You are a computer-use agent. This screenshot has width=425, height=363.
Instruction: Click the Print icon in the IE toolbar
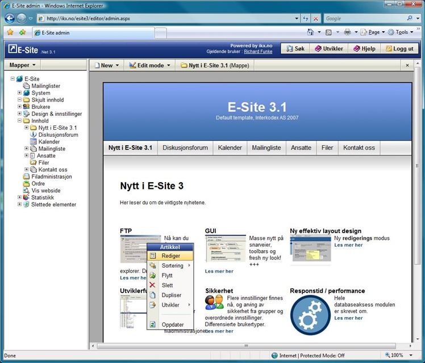pos(347,32)
